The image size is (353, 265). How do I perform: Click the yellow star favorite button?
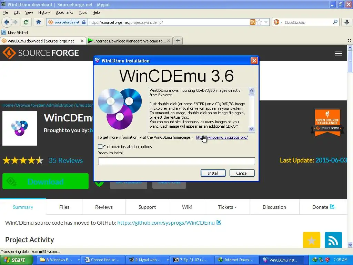click(x=312, y=240)
